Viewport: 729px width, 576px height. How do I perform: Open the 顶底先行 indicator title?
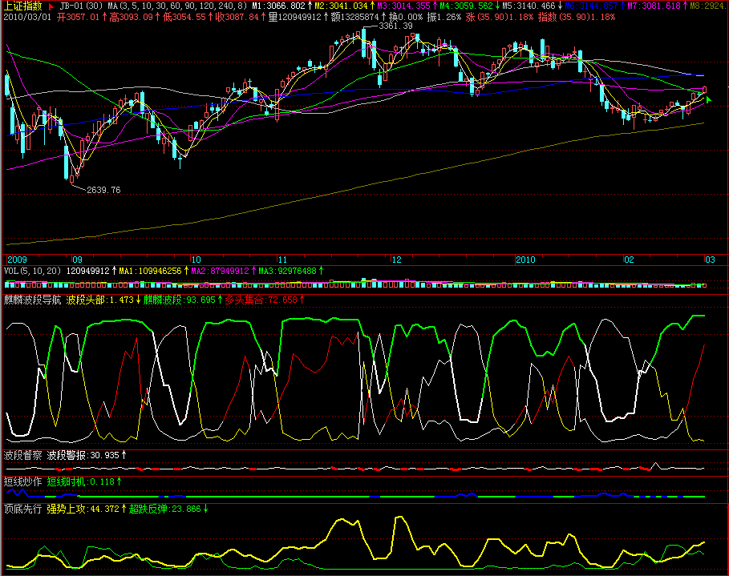click(x=22, y=510)
